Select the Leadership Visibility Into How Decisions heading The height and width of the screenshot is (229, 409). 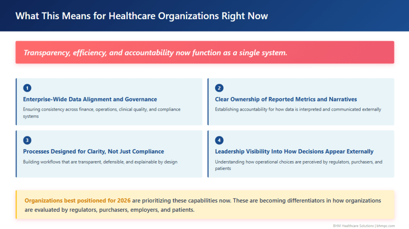(294, 151)
